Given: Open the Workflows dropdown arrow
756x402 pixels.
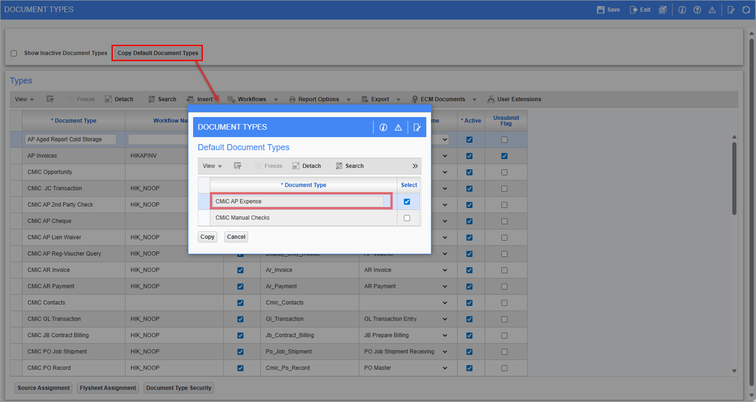Looking at the screenshot, I should coord(276,100).
